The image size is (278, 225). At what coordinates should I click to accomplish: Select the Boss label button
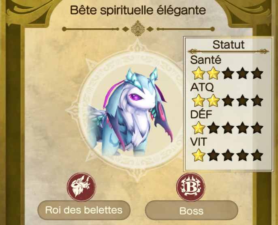tap(191, 210)
